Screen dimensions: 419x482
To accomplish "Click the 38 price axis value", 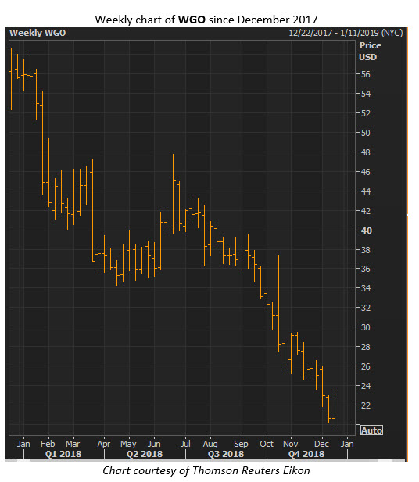I will [366, 250].
